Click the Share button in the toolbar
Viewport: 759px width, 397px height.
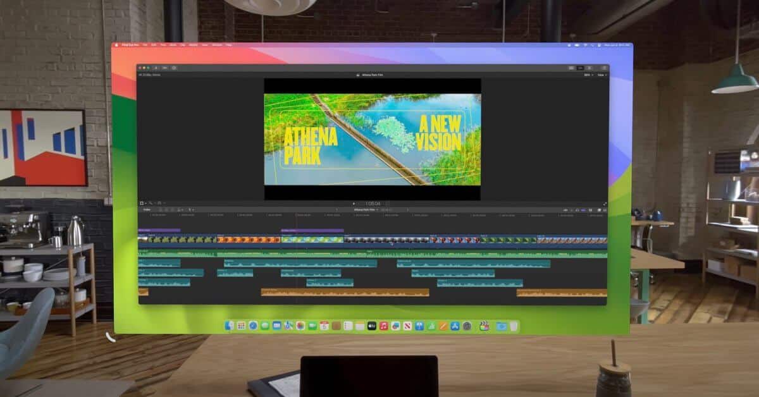coord(605,68)
